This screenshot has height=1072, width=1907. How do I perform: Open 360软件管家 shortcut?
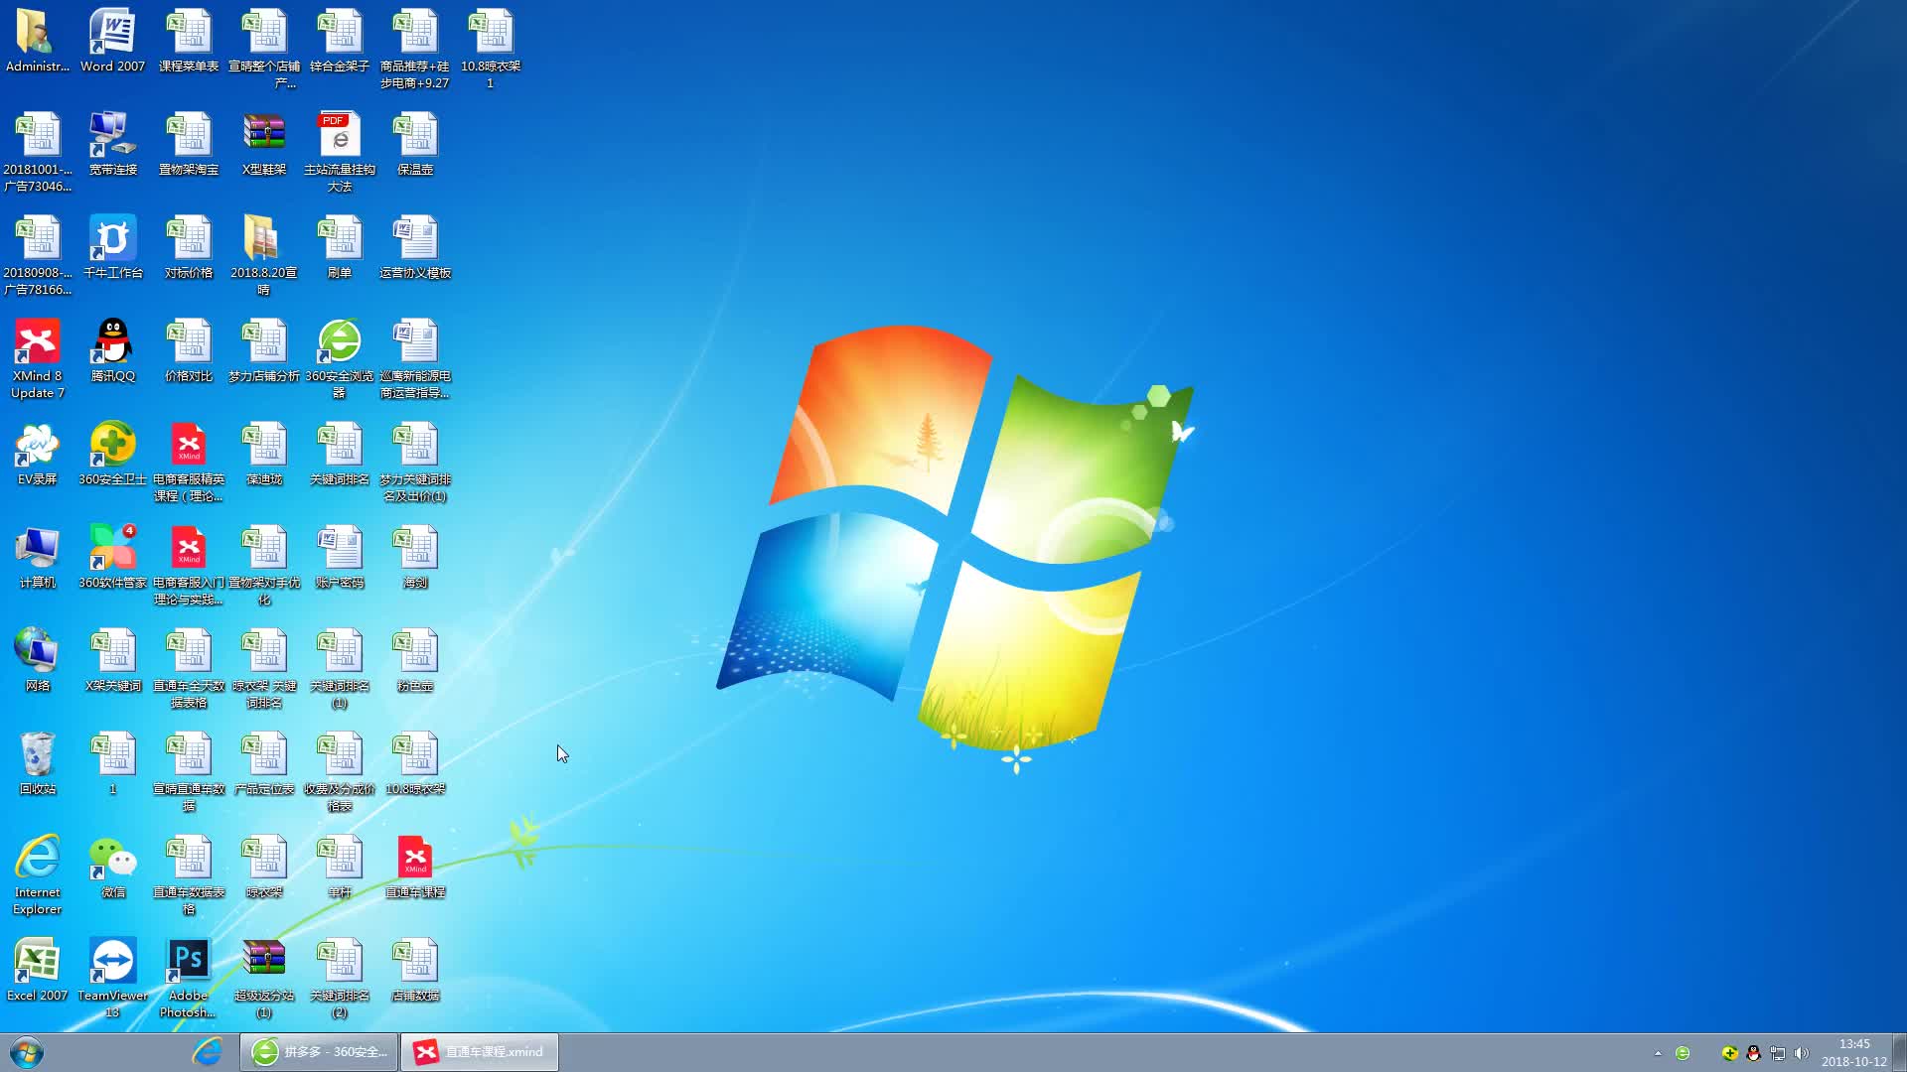pos(112,557)
